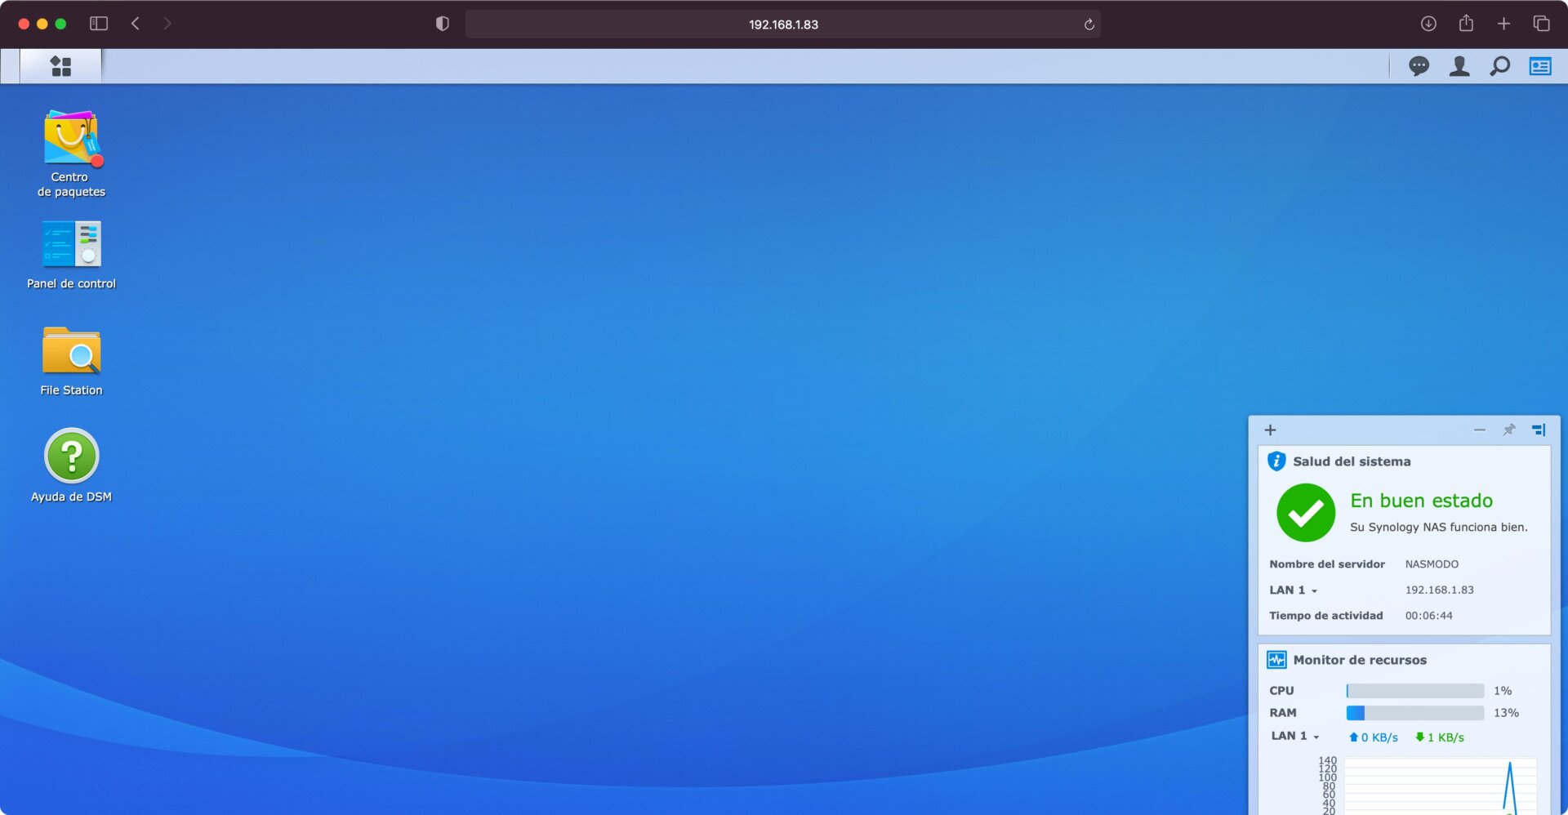Add a new widget with the plus button
The height and width of the screenshot is (815, 1568).
pos(1270,430)
